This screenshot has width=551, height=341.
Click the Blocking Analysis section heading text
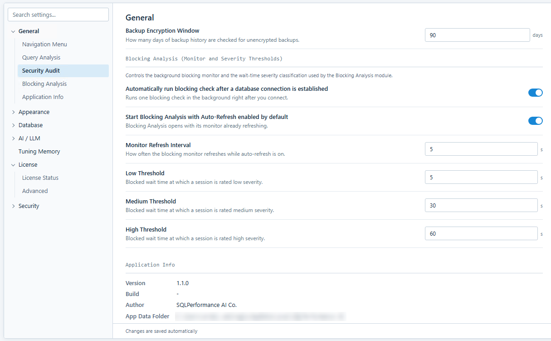[204, 59]
